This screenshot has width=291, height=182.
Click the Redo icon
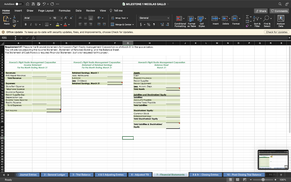[x=52, y=4]
